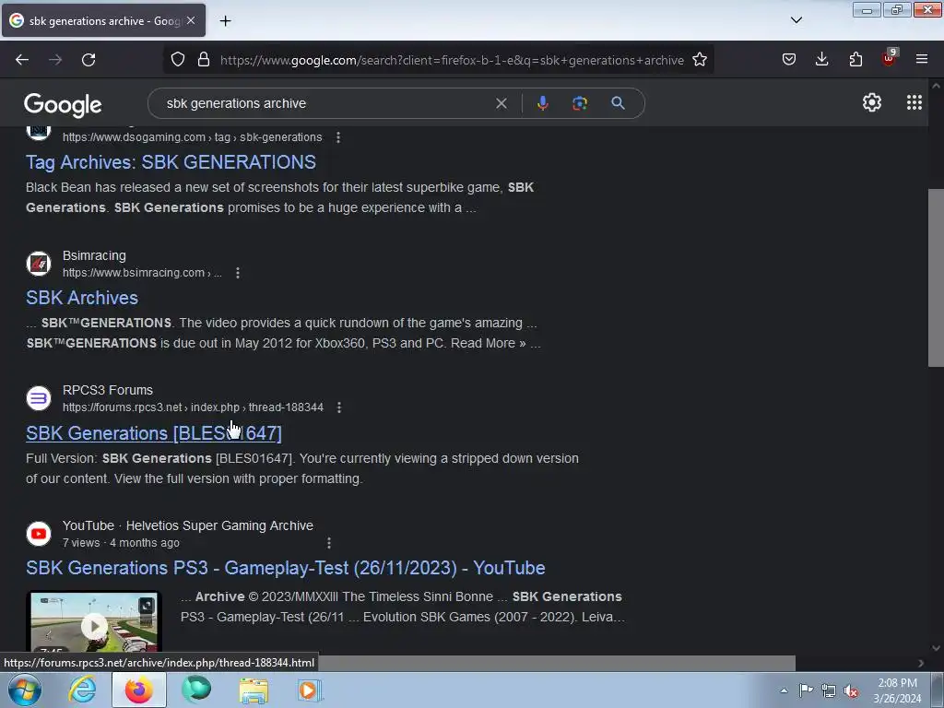Clear the Google search box text
Screen dimensions: 944x708
click(x=501, y=103)
